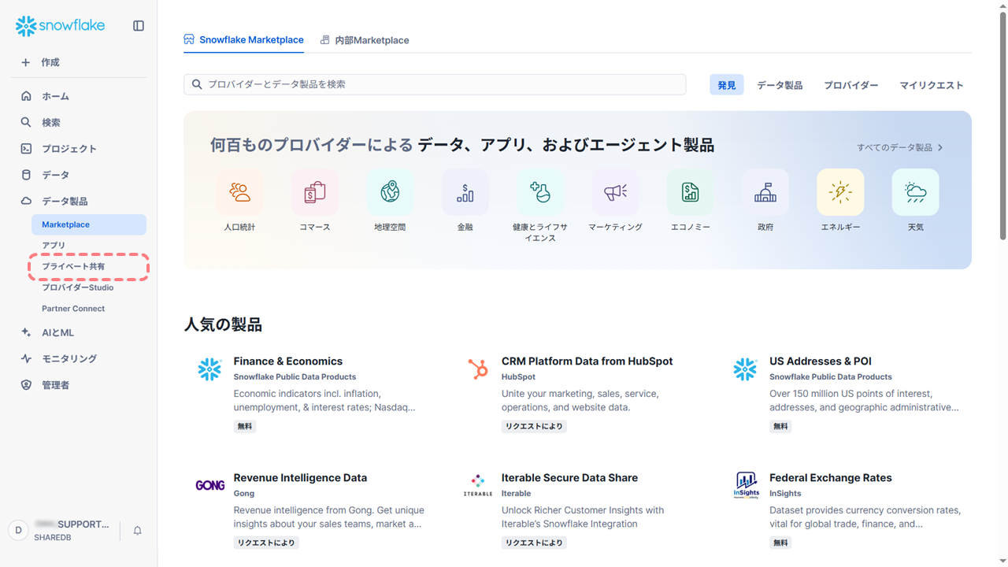The height and width of the screenshot is (567, 1008).
Task: Focus the provider and data product search field
Action: [435, 84]
